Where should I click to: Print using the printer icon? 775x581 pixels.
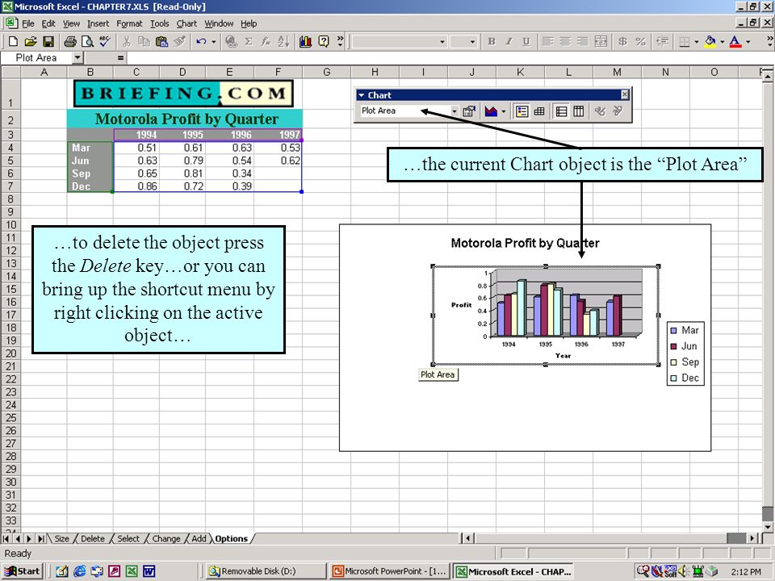coord(70,41)
